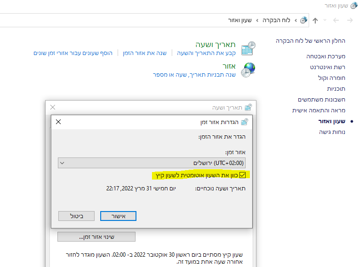The width and height of the screenshot is (359, 267).
Task: Open the חומרה וקול category
Action: [332, 78]
